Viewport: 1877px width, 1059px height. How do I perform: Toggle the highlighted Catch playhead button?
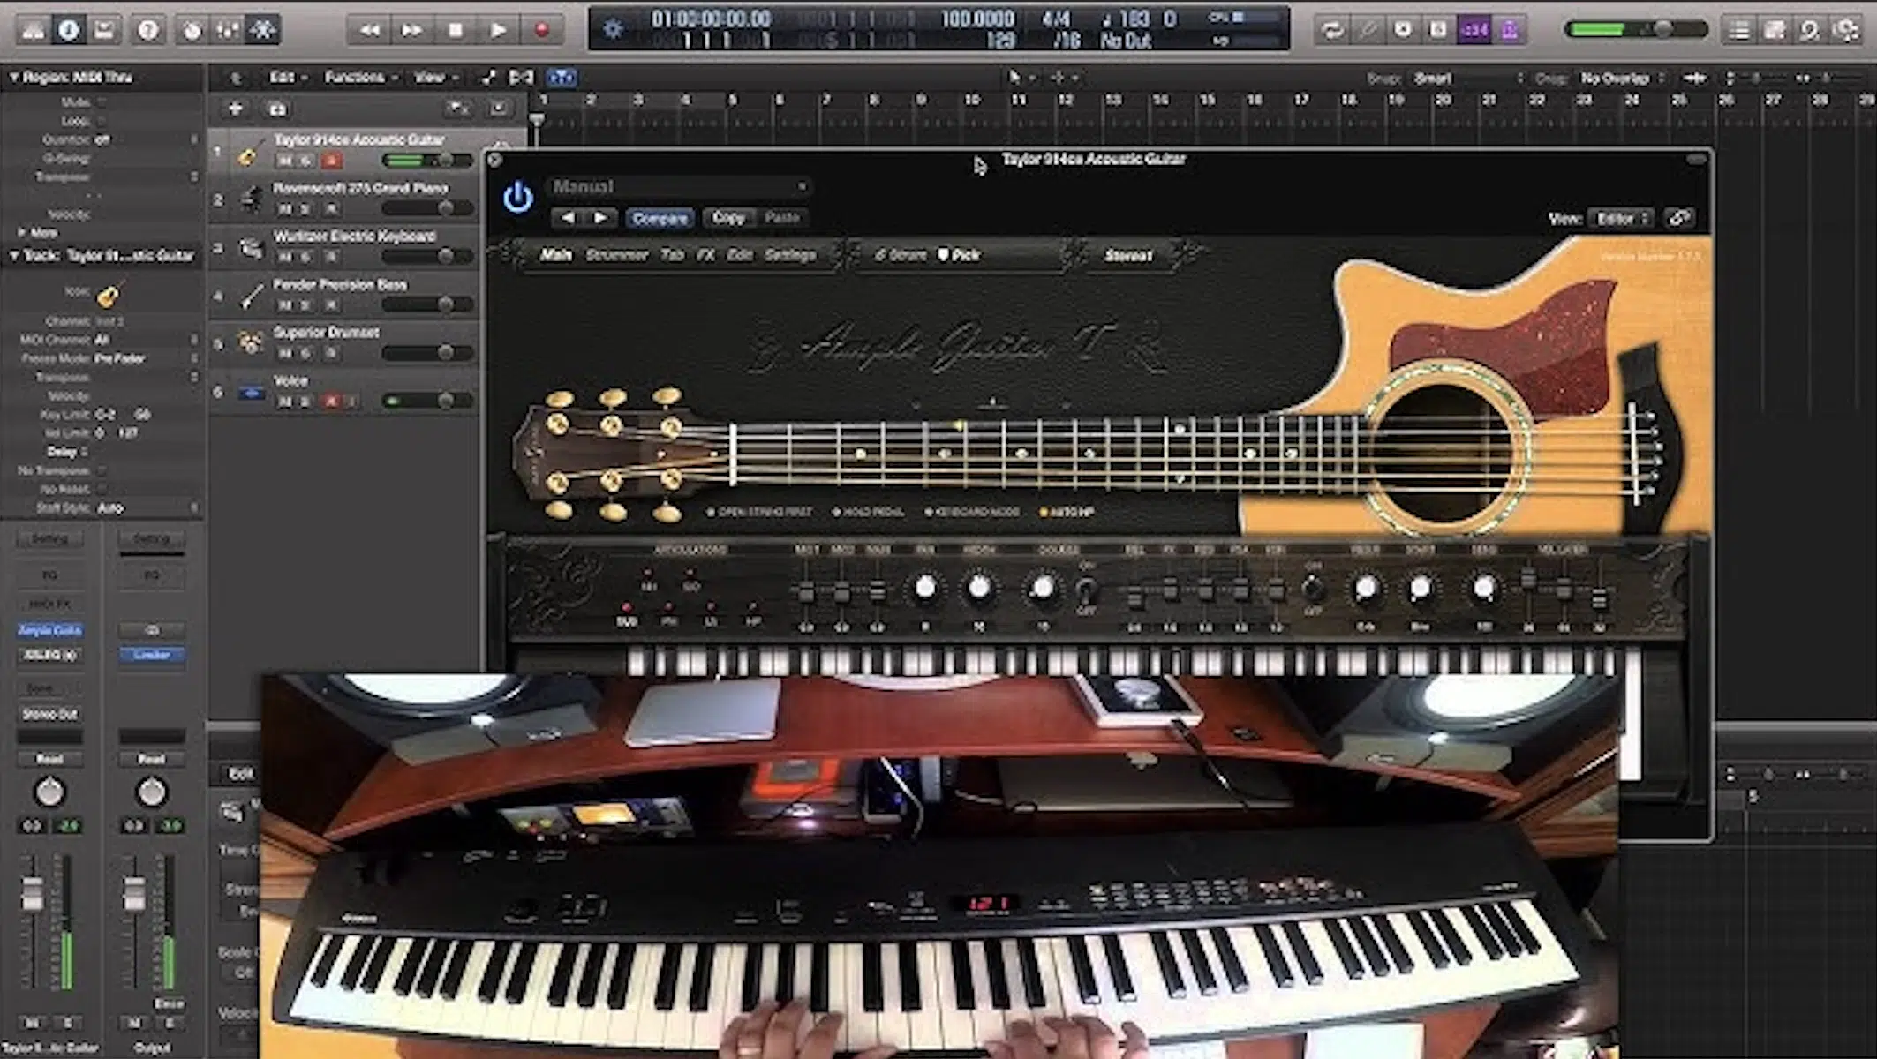pyautogui.click(x=562, y=78)
